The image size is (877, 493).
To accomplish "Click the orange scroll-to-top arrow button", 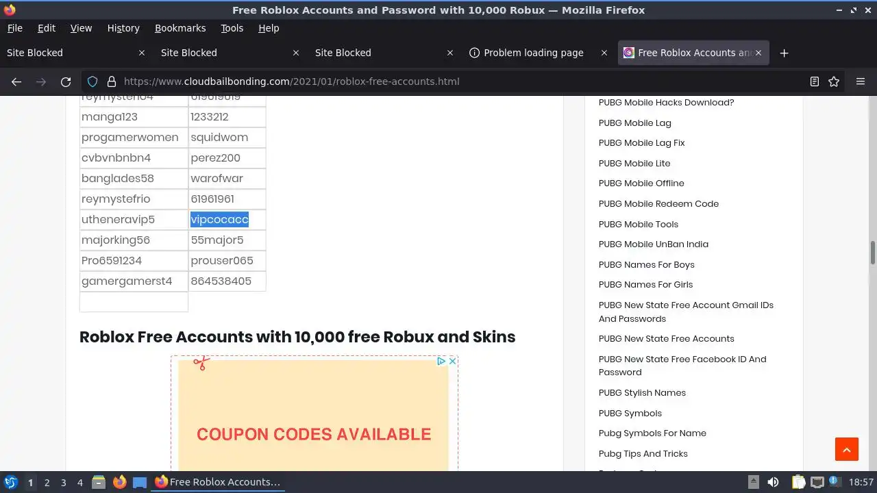I will (847, 449).
